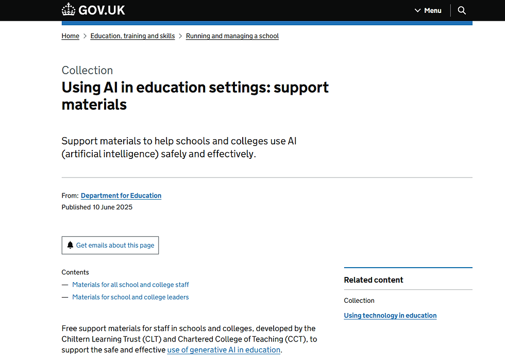The width and height of the screenshot is (505, 361).
Task: Click the GOV.UK crown logo
Action: tap(68, 10)
